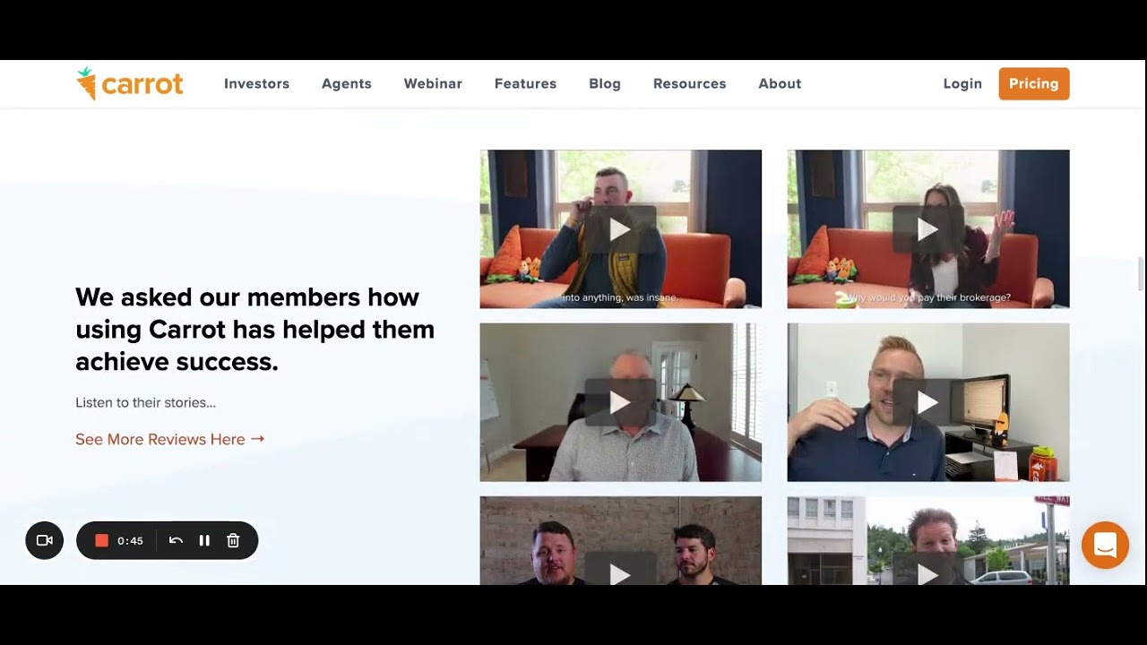
Task: Open the orange chat widget bubble
Action: pyautogui.click(x=1105, y=545)
